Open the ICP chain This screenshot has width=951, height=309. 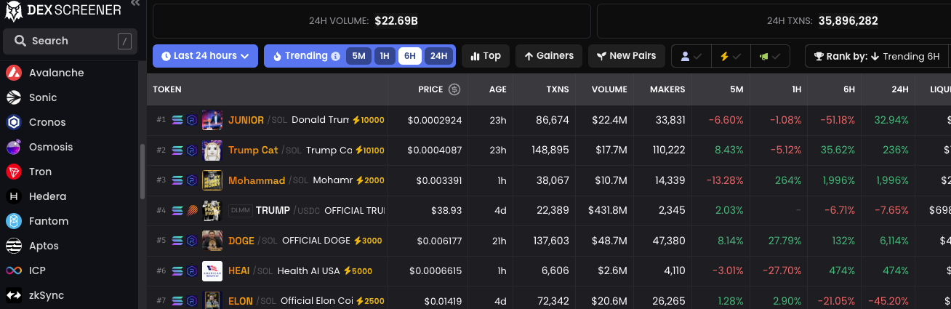(x=26, y=270)
